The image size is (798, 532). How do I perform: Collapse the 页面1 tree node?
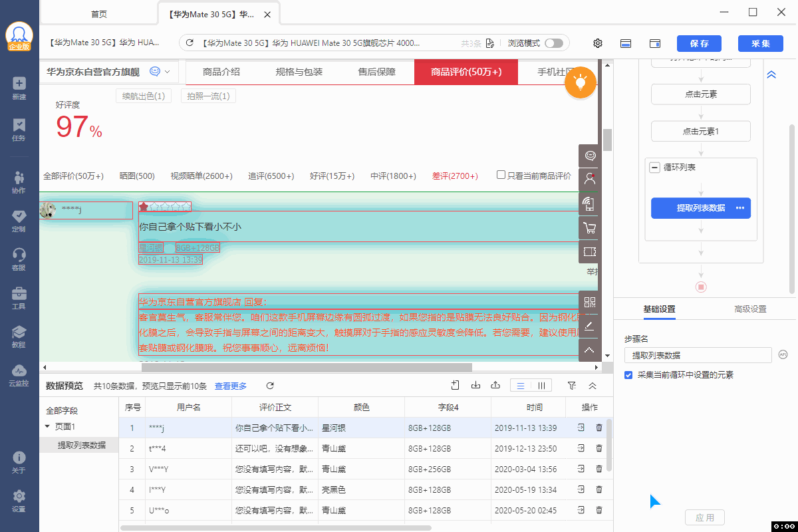point(47,426)
